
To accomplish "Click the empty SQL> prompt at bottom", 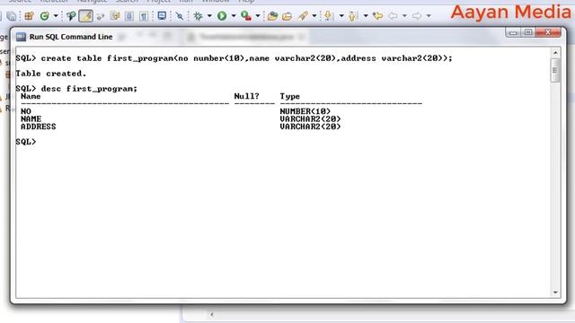I will (26, 142).
